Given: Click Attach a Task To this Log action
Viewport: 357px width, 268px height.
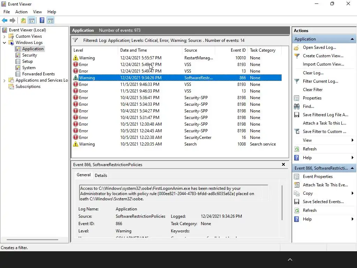Looking at the screenshot, I should pyautogui.click(x=325, y=123).
